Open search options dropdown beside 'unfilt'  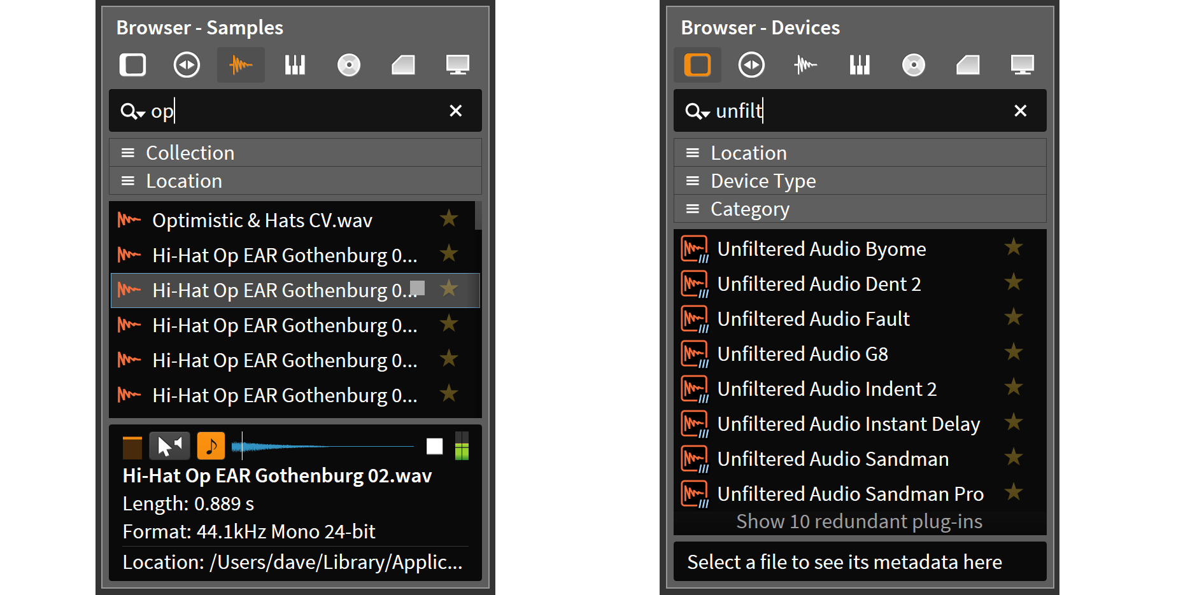pyautogui.click(x=698, y=112)
